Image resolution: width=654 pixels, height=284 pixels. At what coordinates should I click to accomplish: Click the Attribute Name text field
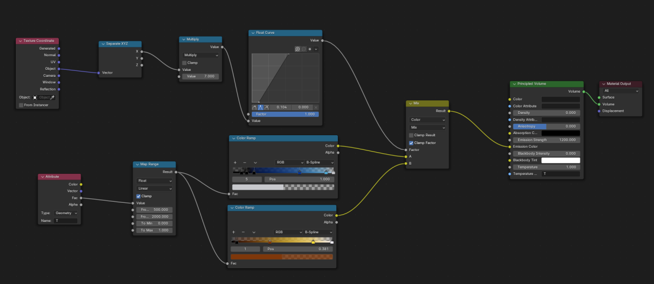click(66, 221)
